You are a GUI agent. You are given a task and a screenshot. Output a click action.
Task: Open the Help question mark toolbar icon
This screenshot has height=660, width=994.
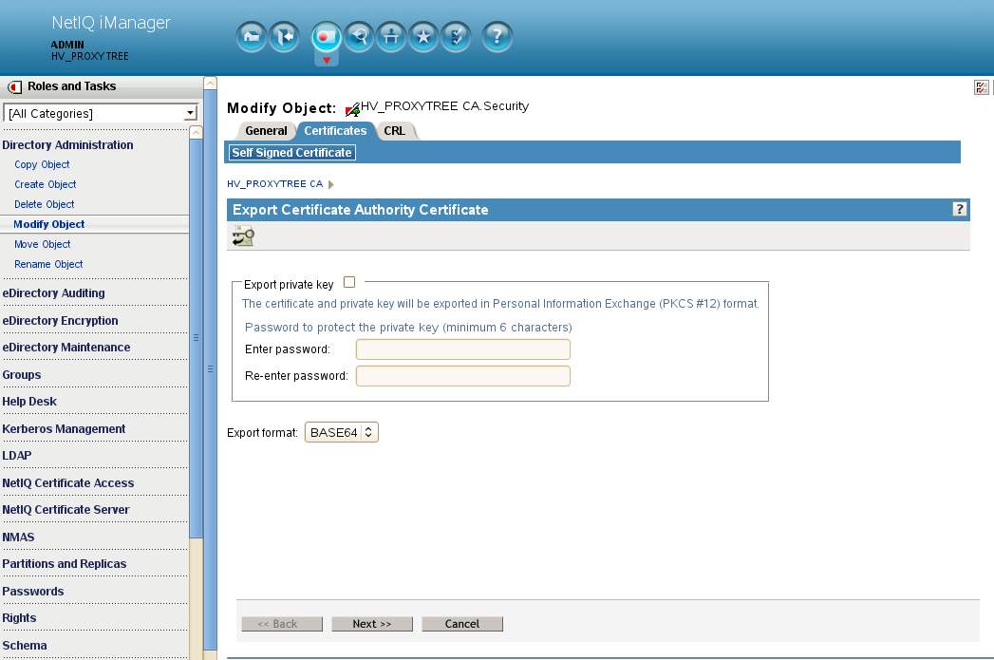[x=497, y=37]
